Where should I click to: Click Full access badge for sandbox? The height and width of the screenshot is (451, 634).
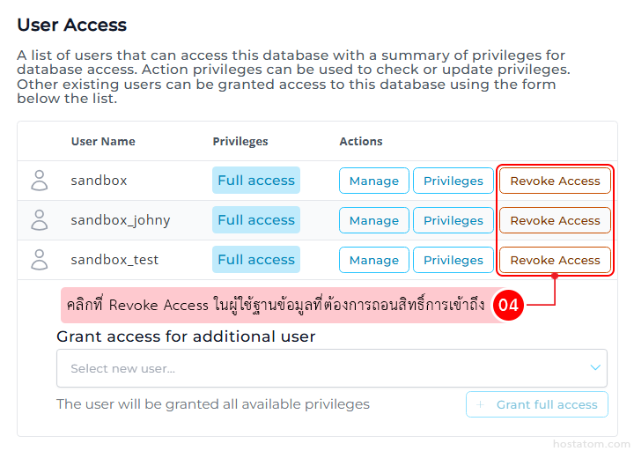[256, 181]
